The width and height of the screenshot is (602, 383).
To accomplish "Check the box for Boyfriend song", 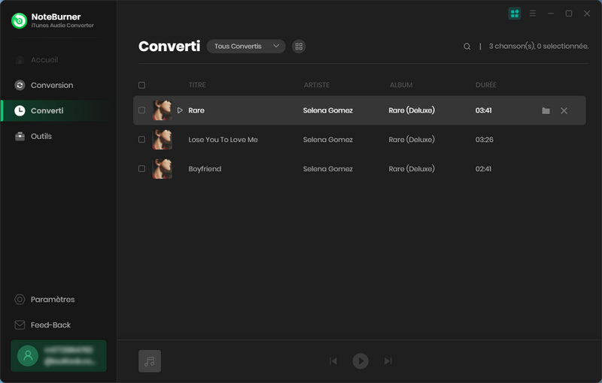I will coord(141,169).
